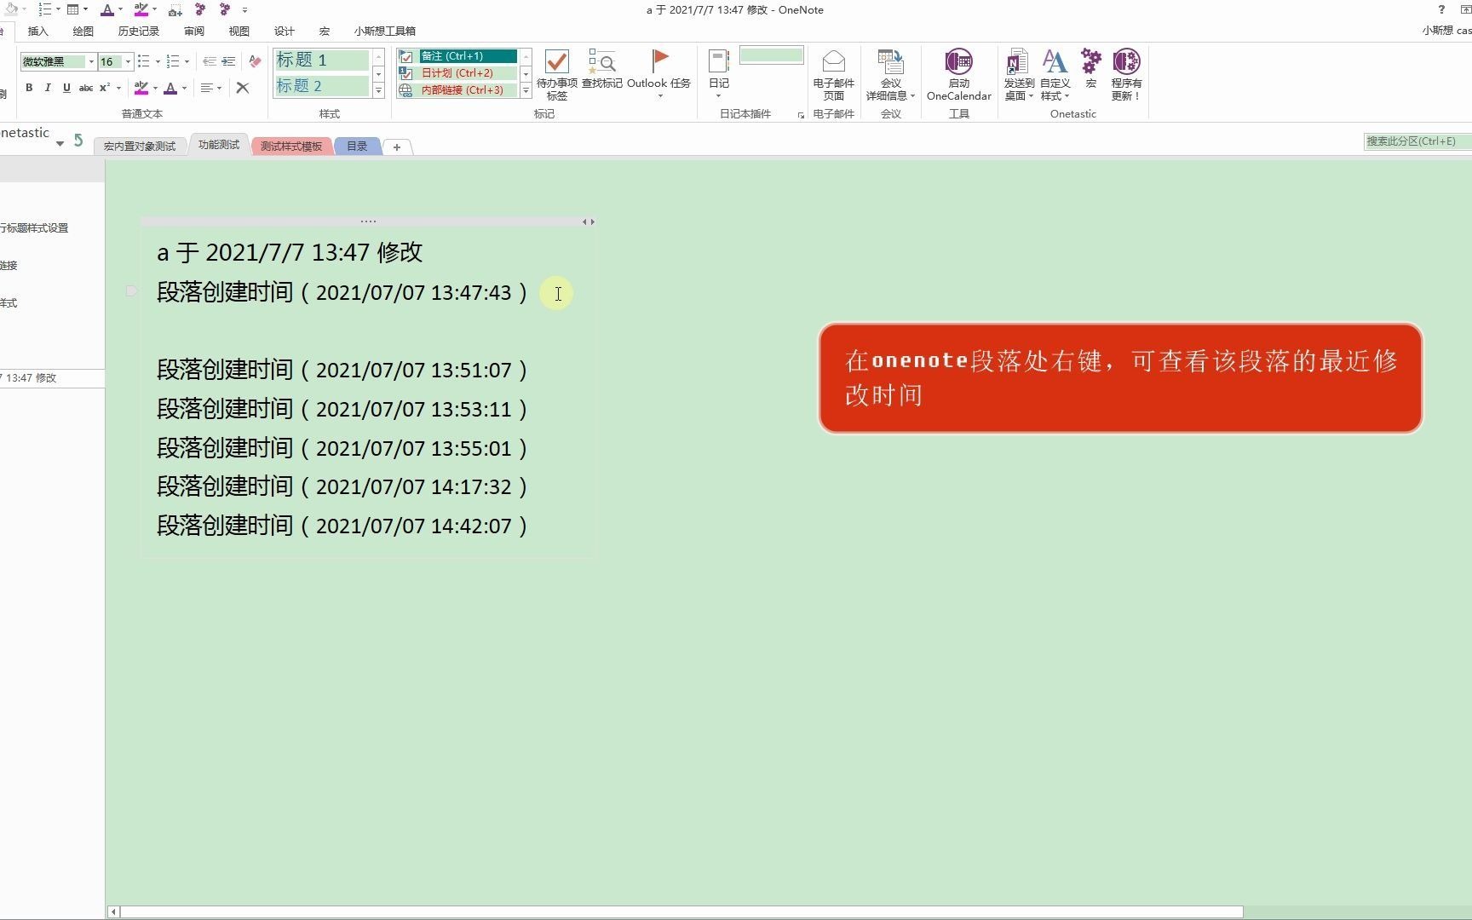Expand the styles gallery
Screen dimensions: 1472x920
[x=378, y=90]
